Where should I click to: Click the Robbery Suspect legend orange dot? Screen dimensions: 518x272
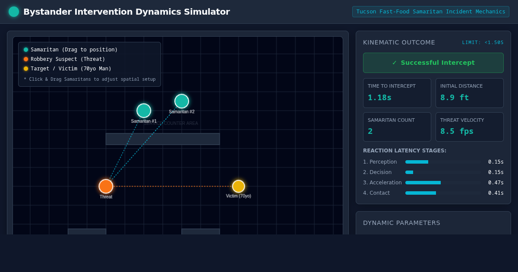26,59
